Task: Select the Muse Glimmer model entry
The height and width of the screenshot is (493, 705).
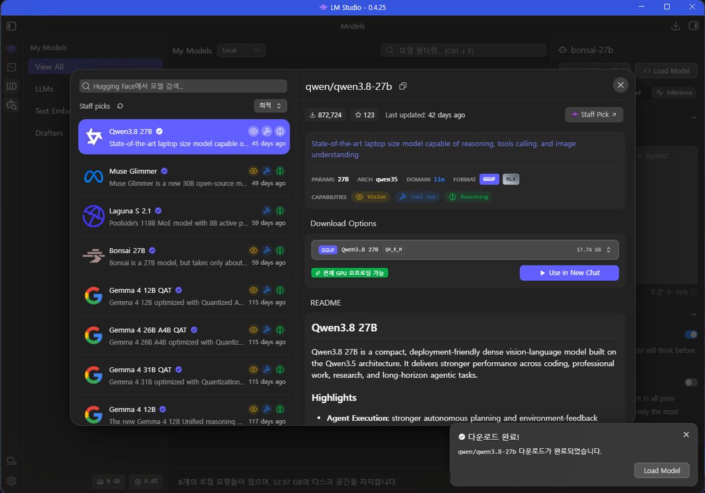Action: 184,177
